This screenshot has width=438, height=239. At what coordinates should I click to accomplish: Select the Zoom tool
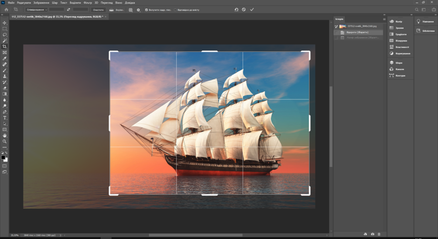(5, 142)
